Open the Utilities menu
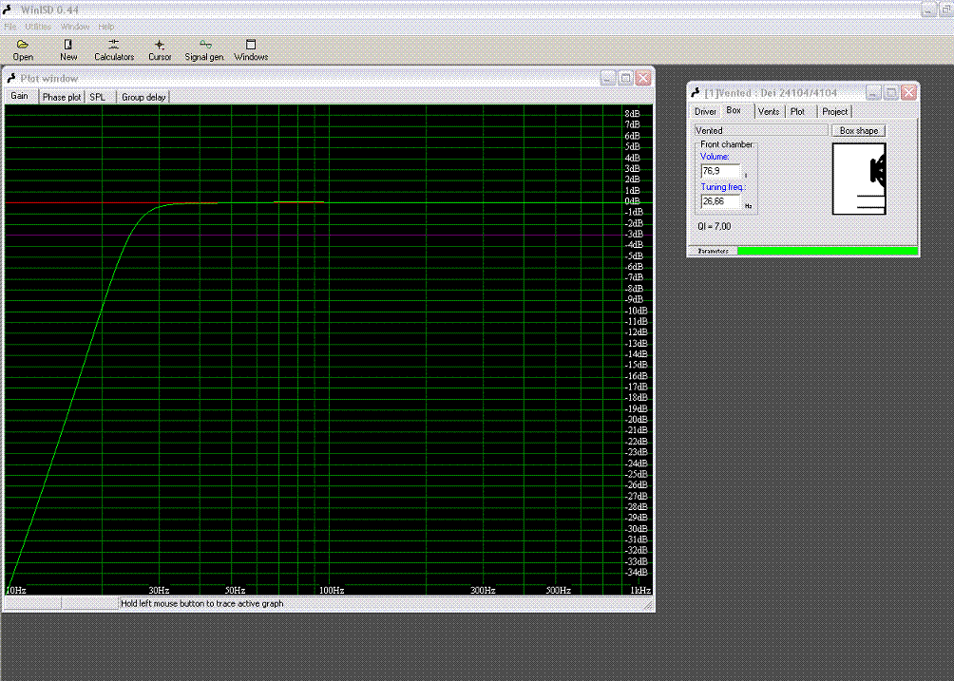 pyautogui.click(x=38, y=27)
